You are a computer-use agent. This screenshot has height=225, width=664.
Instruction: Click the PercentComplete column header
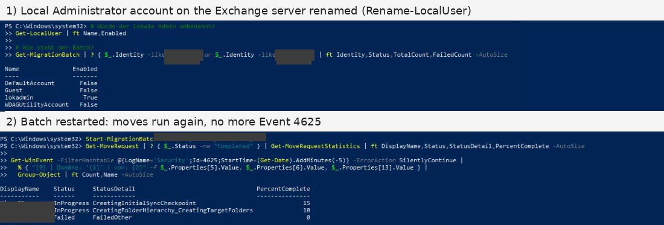pyautogui.click(x=283, y=189)
